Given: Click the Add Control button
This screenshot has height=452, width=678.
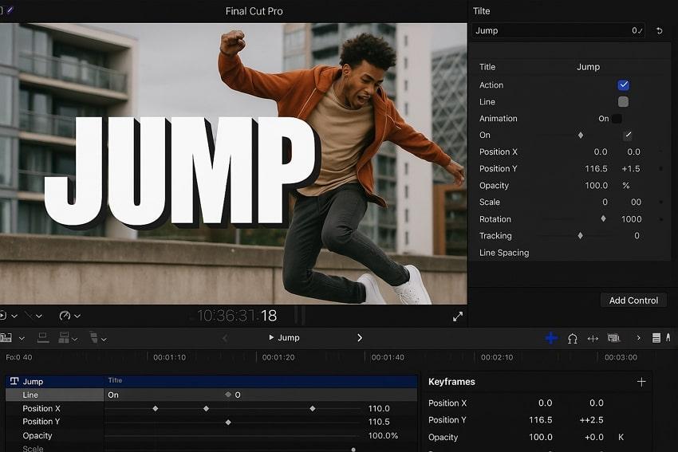Looking at the screenshot, I should coord(633,301).
